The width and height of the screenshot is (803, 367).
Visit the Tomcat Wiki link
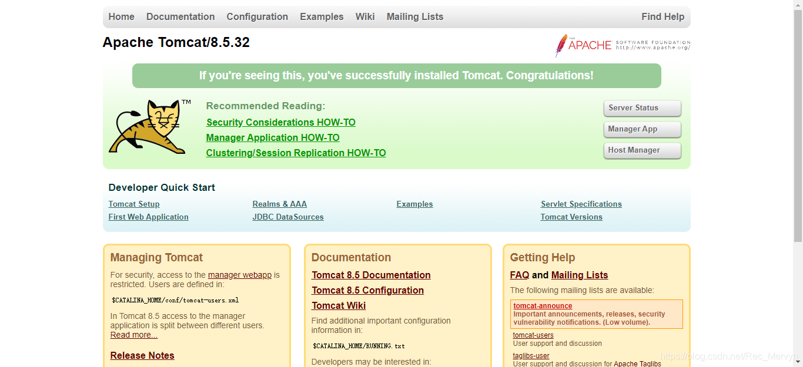pyautogui.click(x=339, y=305)
